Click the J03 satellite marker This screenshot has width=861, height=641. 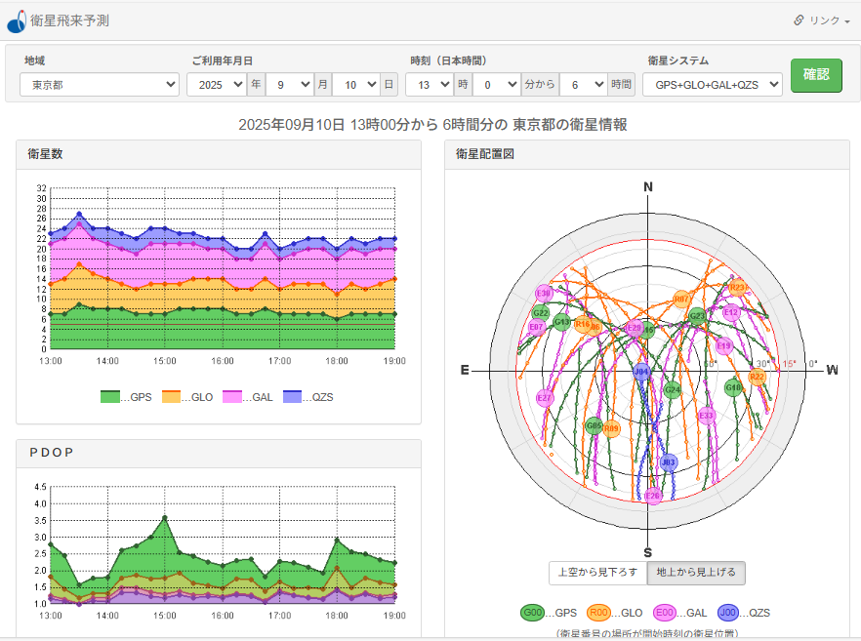coord(668,462)
